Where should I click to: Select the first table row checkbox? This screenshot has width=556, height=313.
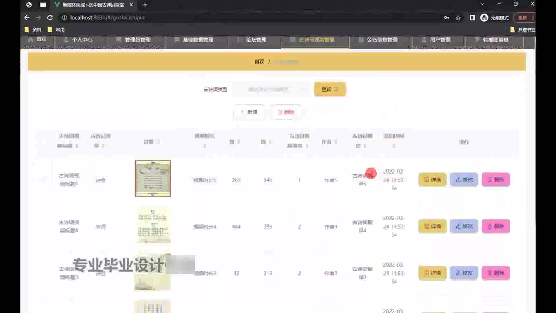[44, 180]
